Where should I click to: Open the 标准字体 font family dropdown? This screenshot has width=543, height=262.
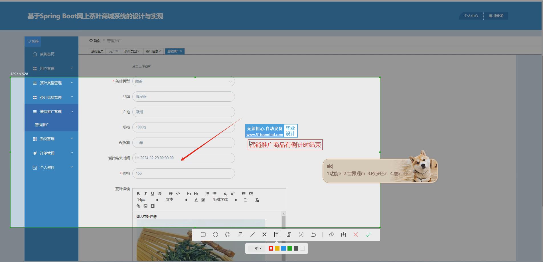coord(225,200)
